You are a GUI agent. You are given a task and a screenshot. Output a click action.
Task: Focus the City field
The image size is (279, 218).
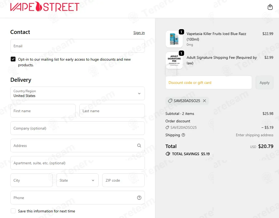tap(32, 180)
